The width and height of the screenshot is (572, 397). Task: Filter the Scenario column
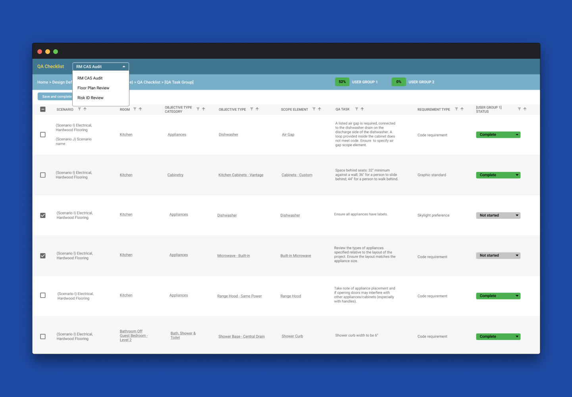click(x=79, y=109)
